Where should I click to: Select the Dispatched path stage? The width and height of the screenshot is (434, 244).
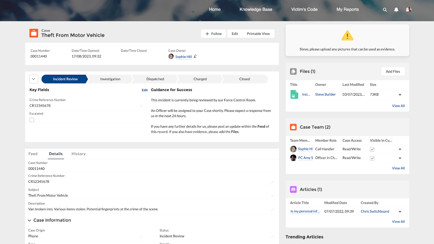(x=155, y=79)
